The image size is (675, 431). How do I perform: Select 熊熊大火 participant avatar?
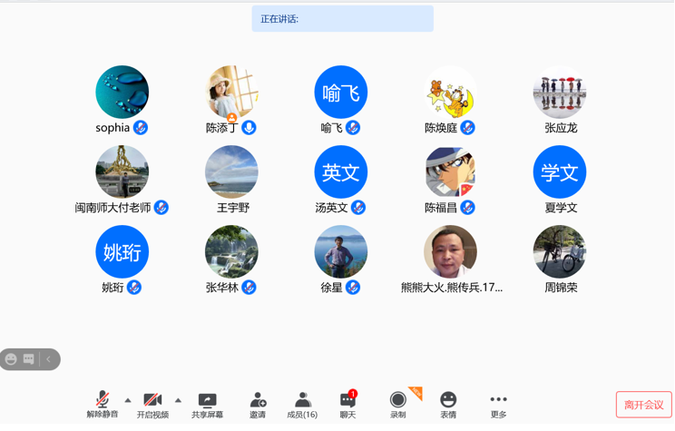point(450,251)
